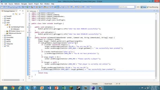160x90 pixels.
Task: Toggle Mark Occurrences in toolbar
Action: 58,7
